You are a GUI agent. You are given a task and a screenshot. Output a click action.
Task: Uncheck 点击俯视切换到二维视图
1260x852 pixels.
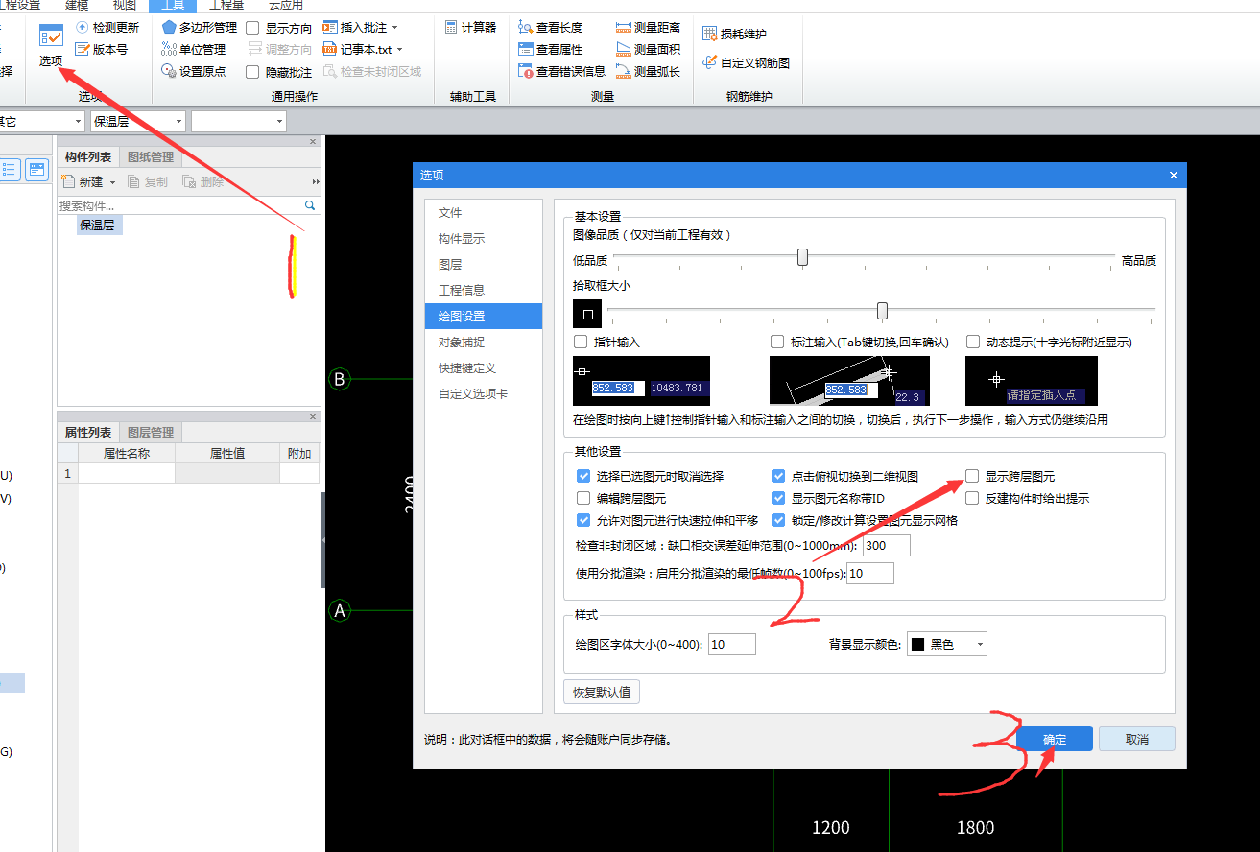(778, 476)
